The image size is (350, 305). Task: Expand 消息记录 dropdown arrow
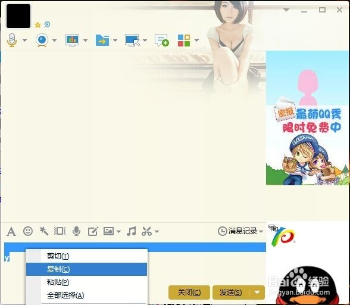(x=261, y=232)
